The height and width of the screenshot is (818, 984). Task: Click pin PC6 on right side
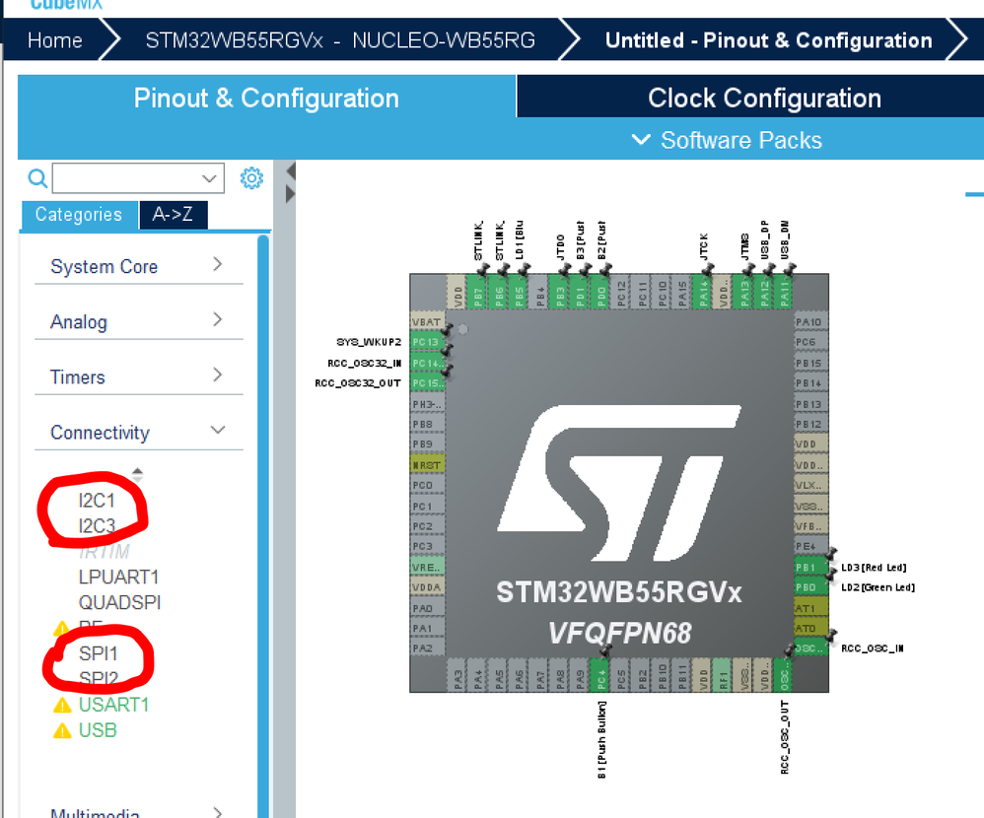click(x=810, y=342)
